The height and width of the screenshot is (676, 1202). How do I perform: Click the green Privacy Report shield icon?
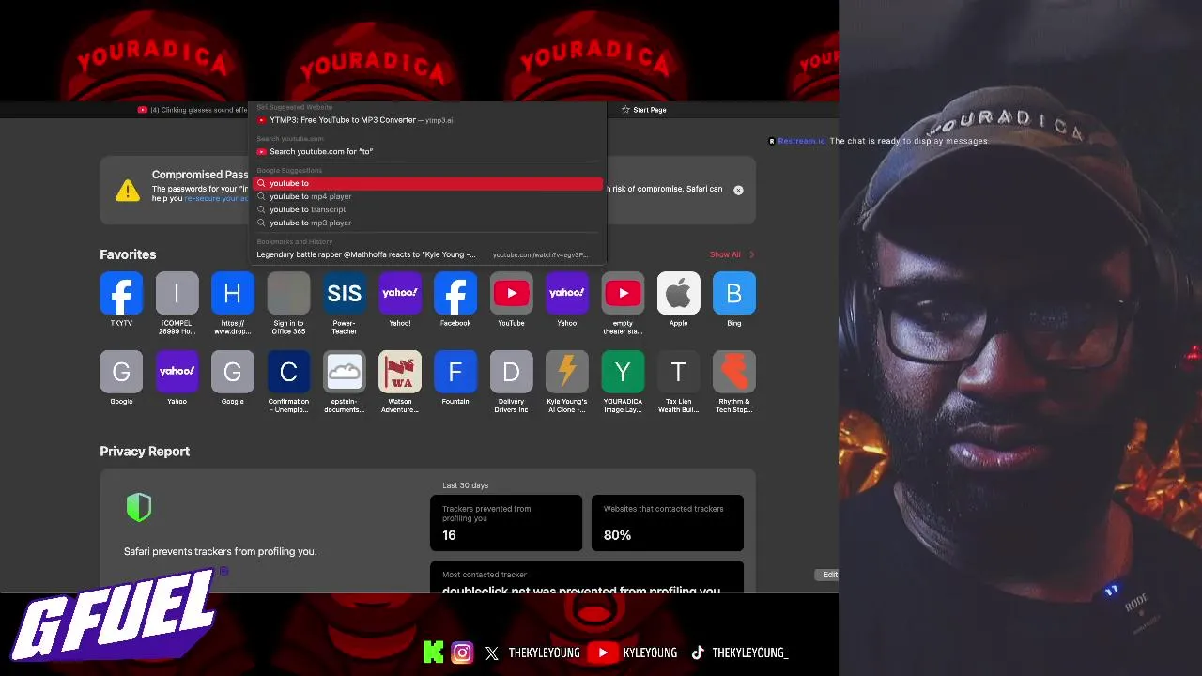pyautogui.click(x=139, y=508)
